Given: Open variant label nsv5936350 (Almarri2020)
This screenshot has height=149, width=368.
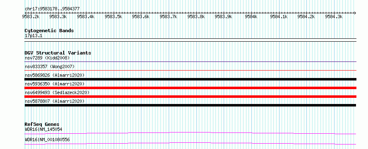Looking at the screenshot, I should [55, 84].
